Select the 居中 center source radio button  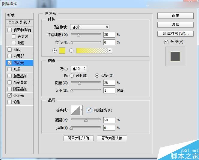coord(72,76)
